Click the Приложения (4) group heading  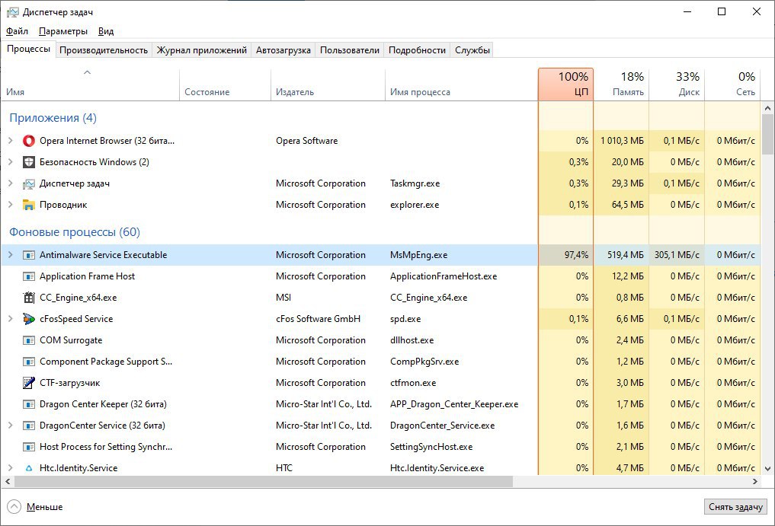tap(53, 118)
